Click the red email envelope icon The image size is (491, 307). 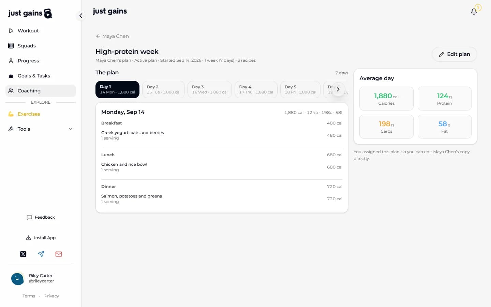59,254
